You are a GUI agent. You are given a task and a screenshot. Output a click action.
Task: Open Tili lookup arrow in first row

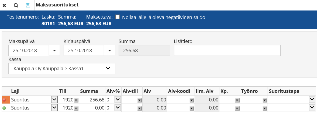click(x=76, y=100)
